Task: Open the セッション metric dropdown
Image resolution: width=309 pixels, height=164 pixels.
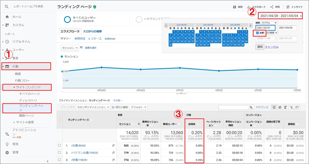Action: tap(70, 48)
